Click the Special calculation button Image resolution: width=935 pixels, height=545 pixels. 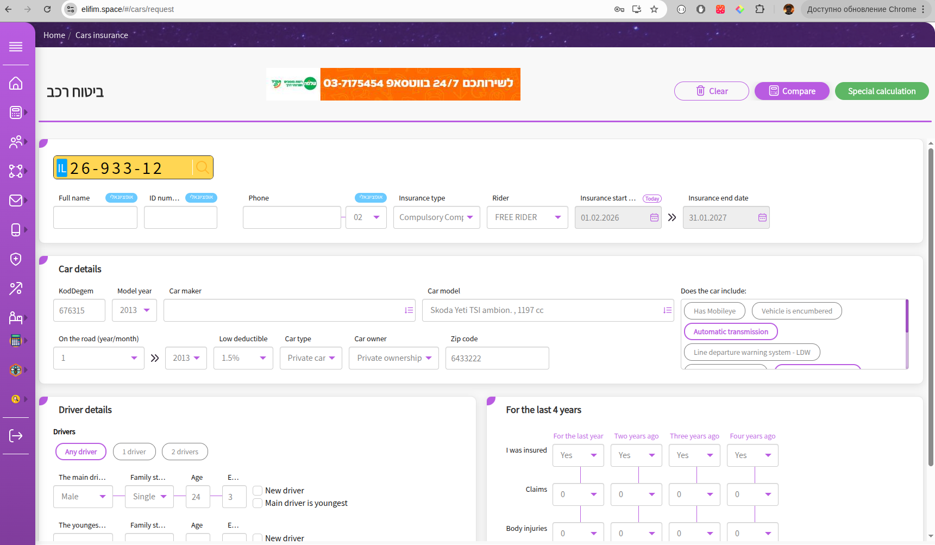[x=882, y=91]
